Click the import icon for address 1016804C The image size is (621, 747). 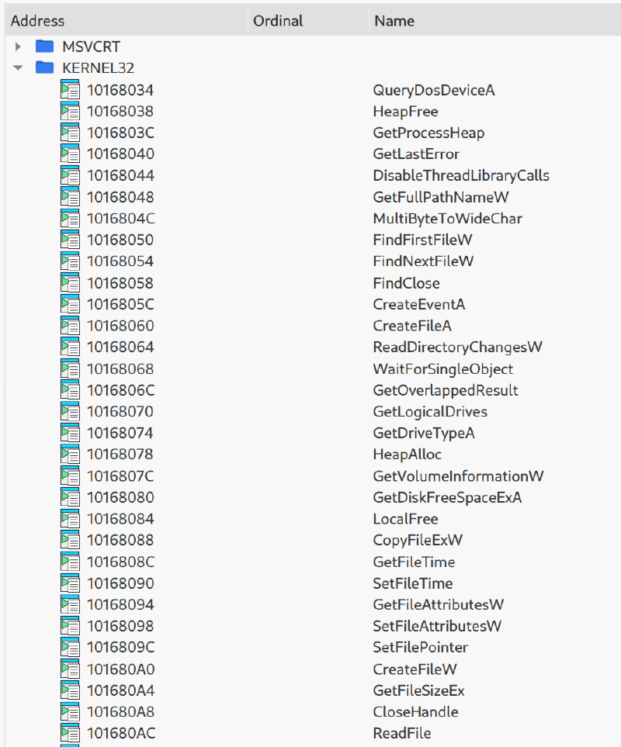tap(70, 218)
